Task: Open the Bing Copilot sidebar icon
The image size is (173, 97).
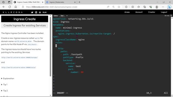Action: (169, 7)
